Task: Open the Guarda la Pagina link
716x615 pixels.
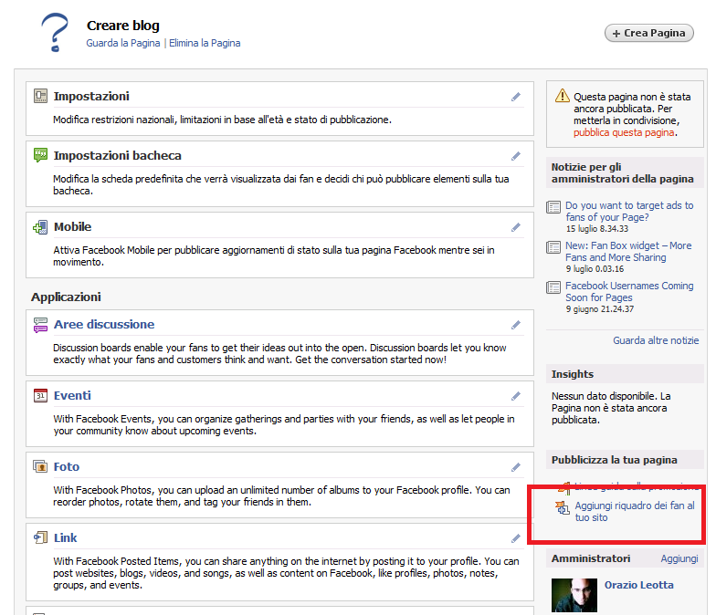Action: coord(122,43)
